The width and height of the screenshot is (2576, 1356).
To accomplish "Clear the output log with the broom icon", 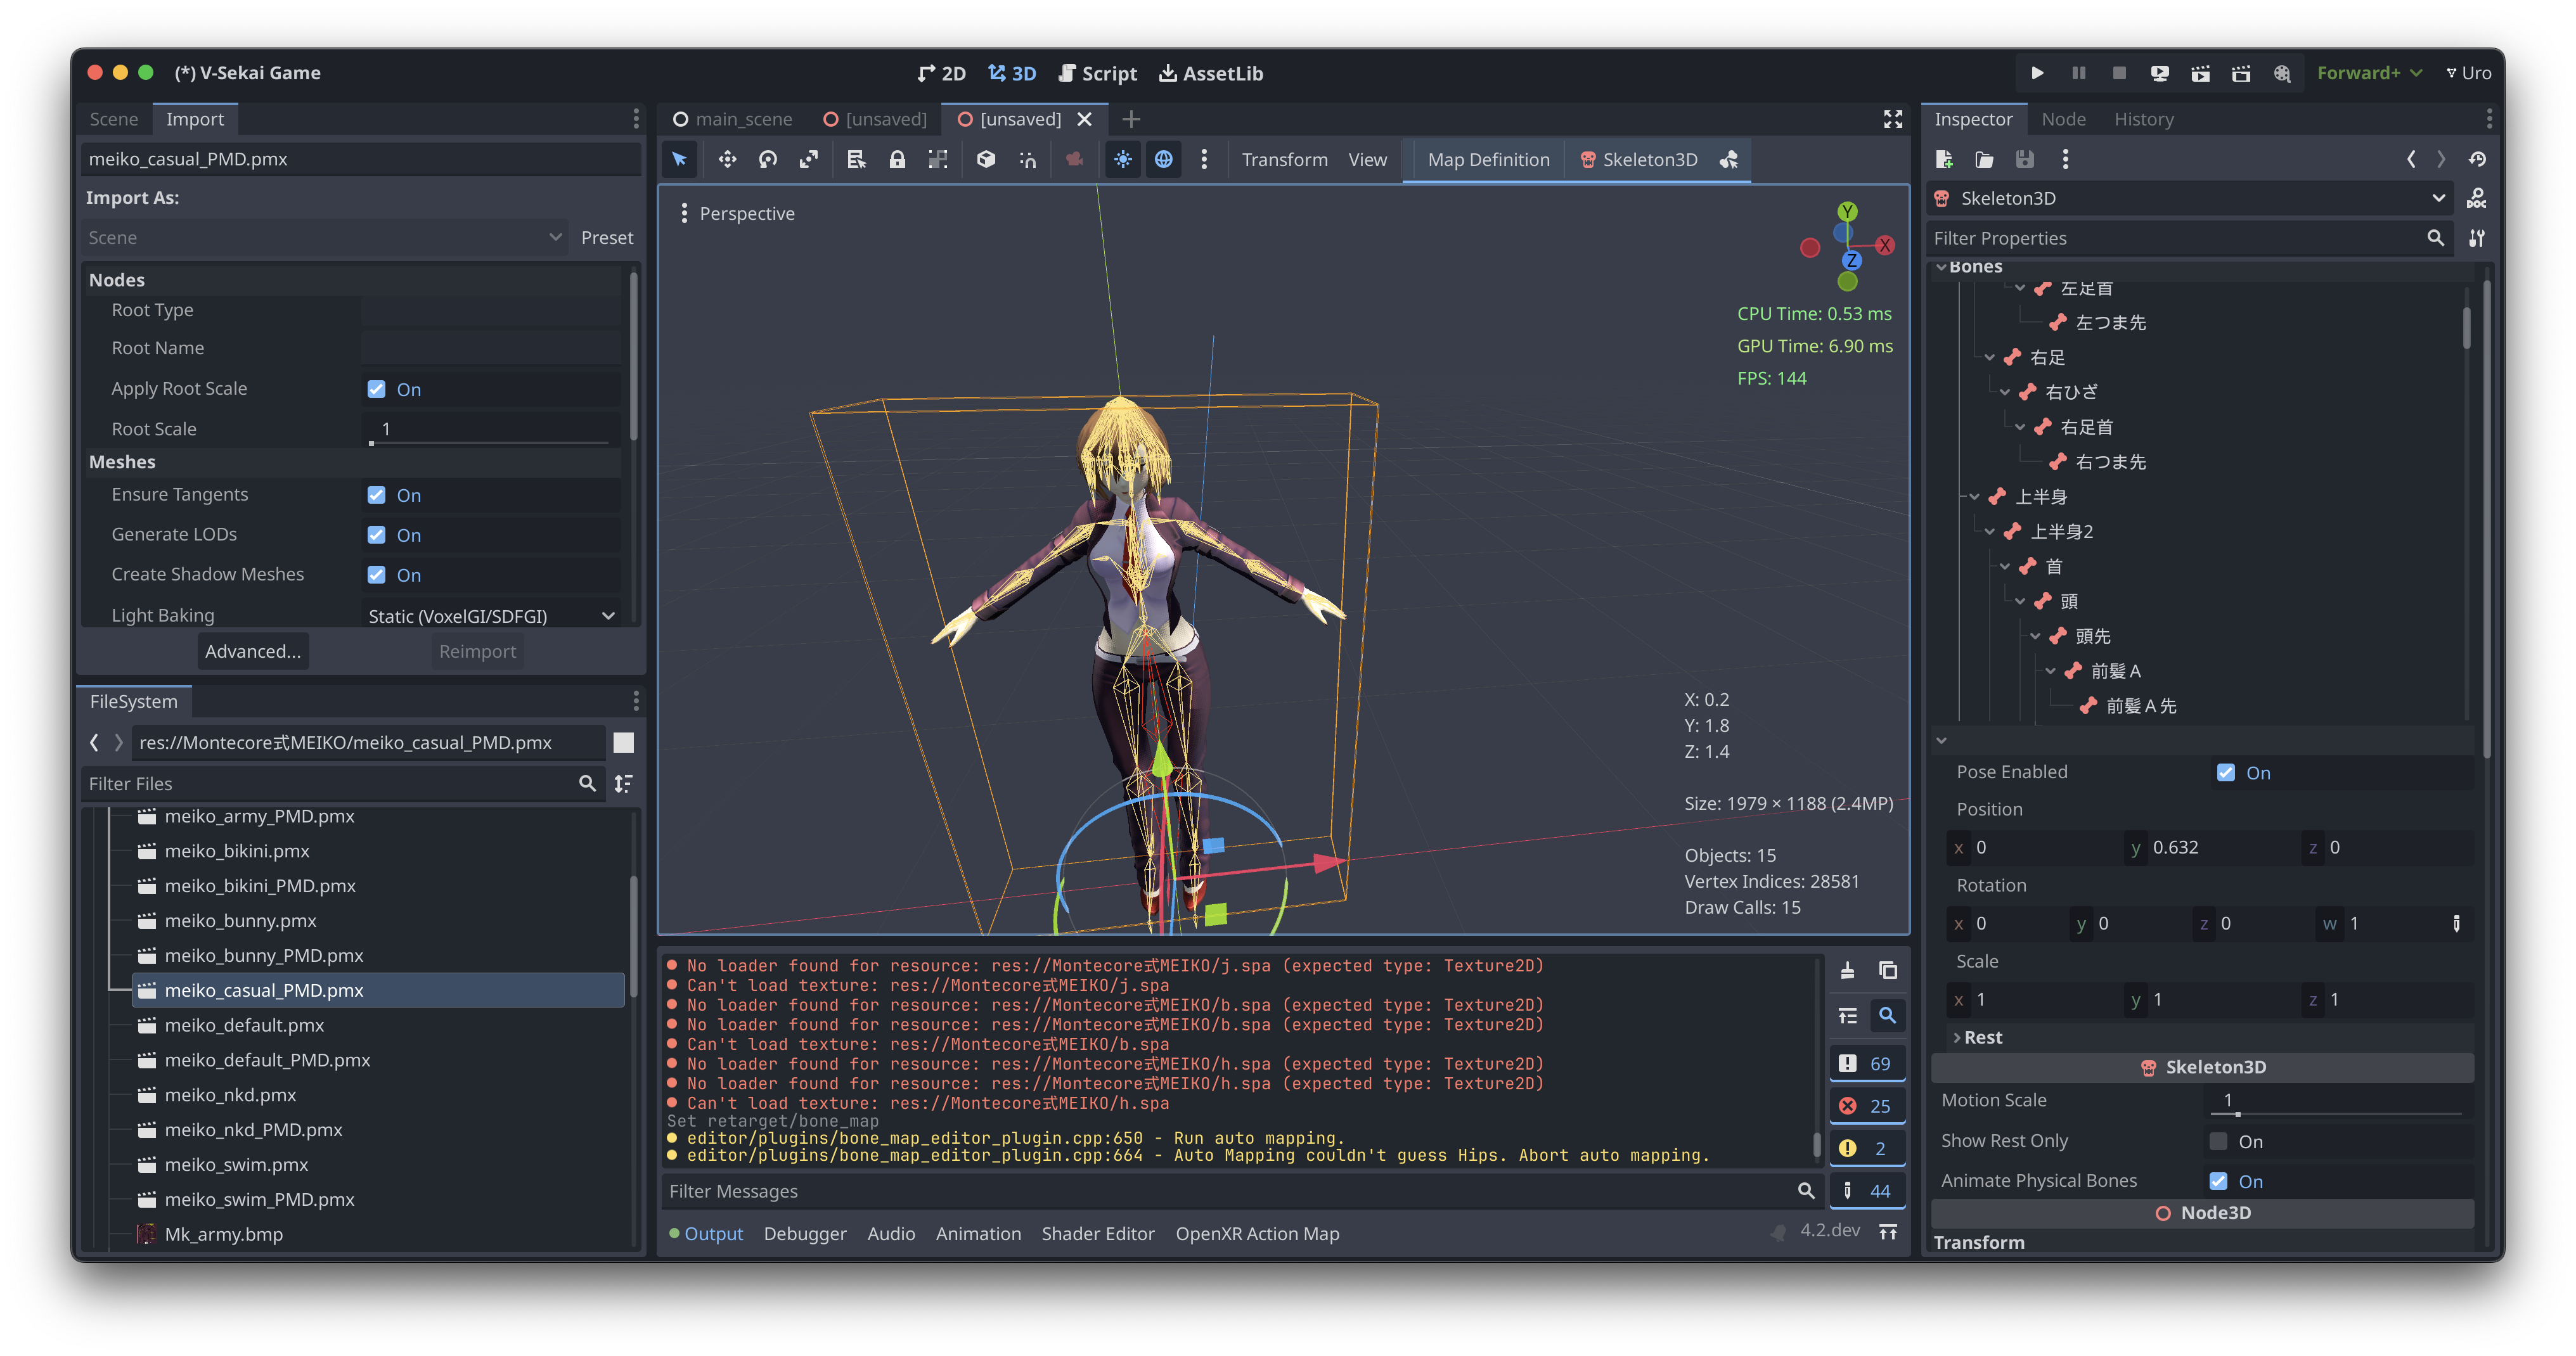I will coord(1847,971).
